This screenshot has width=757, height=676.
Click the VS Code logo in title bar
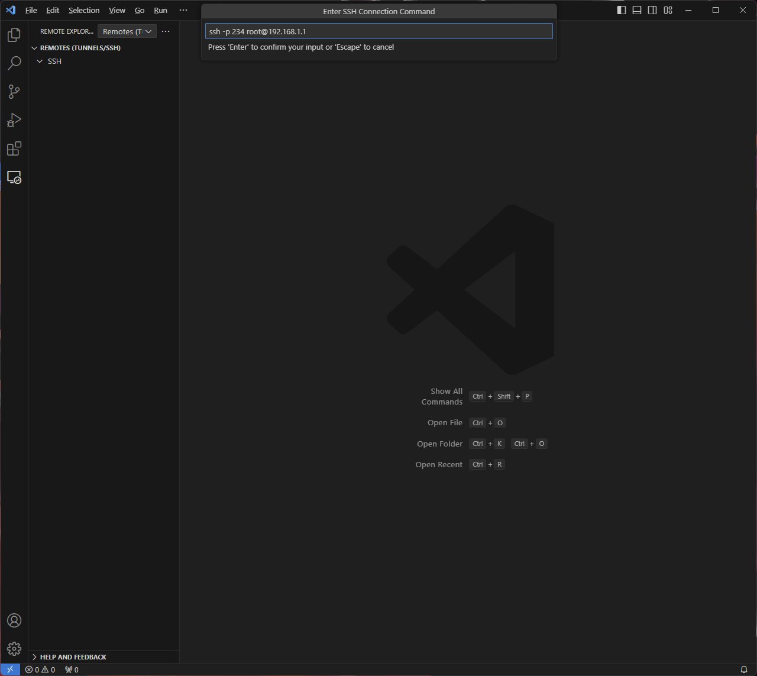[11, 10]
